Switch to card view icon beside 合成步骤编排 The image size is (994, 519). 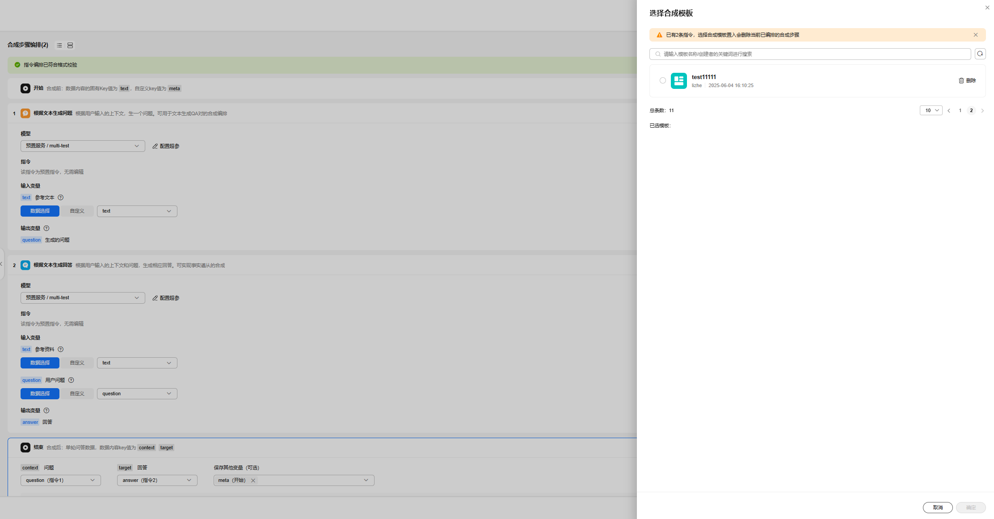(x=70, y=46)
